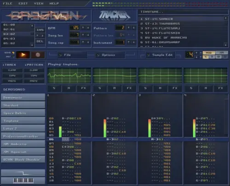Increase Song rep value

[x=83, y=42]
